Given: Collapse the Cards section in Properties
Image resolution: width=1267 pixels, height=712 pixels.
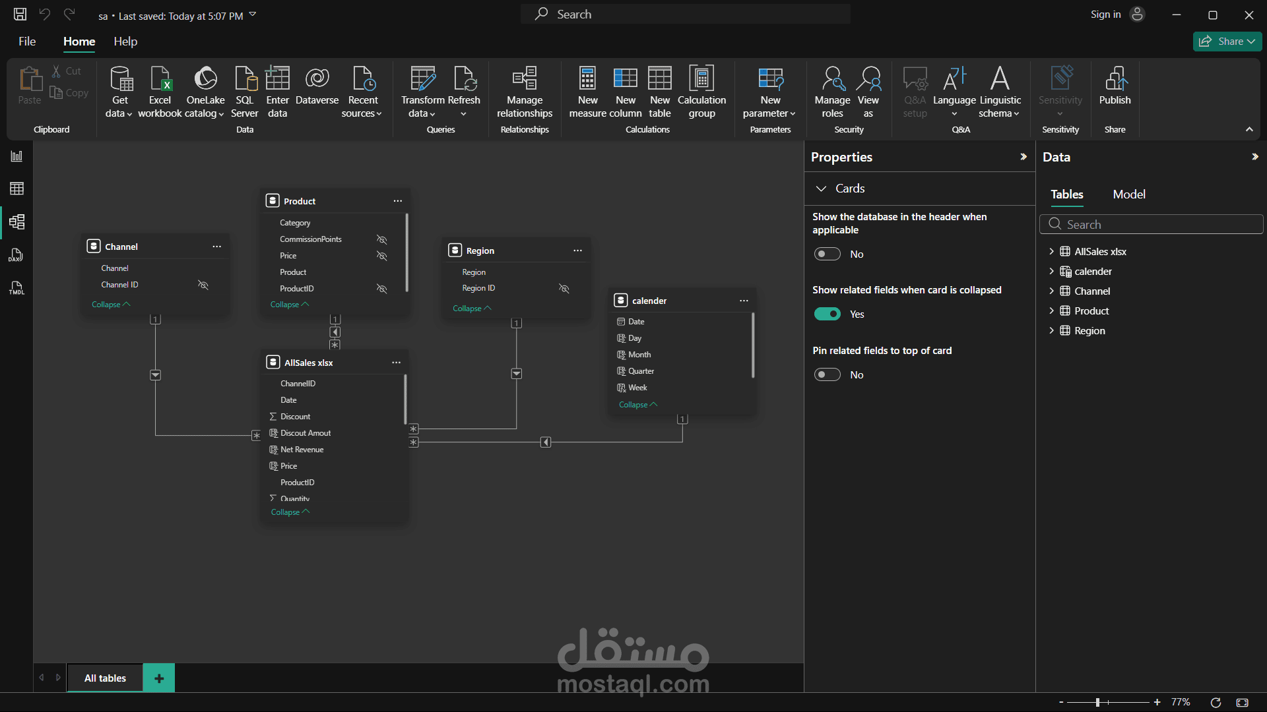Looking at the screenshot, I should tap(821, 189).
